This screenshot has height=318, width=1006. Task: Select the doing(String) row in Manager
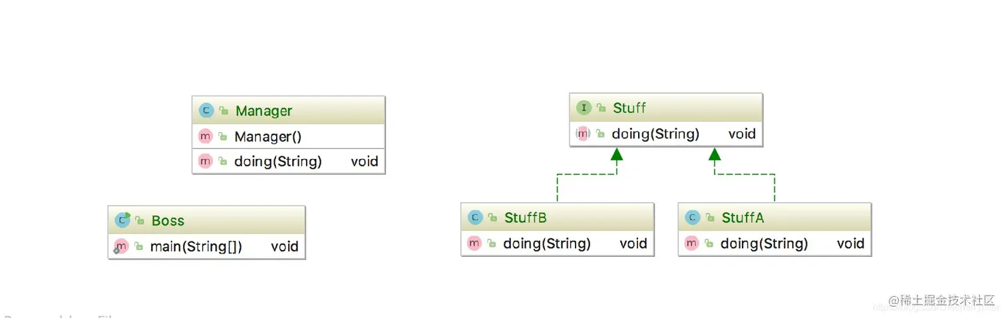click(289, 162)
